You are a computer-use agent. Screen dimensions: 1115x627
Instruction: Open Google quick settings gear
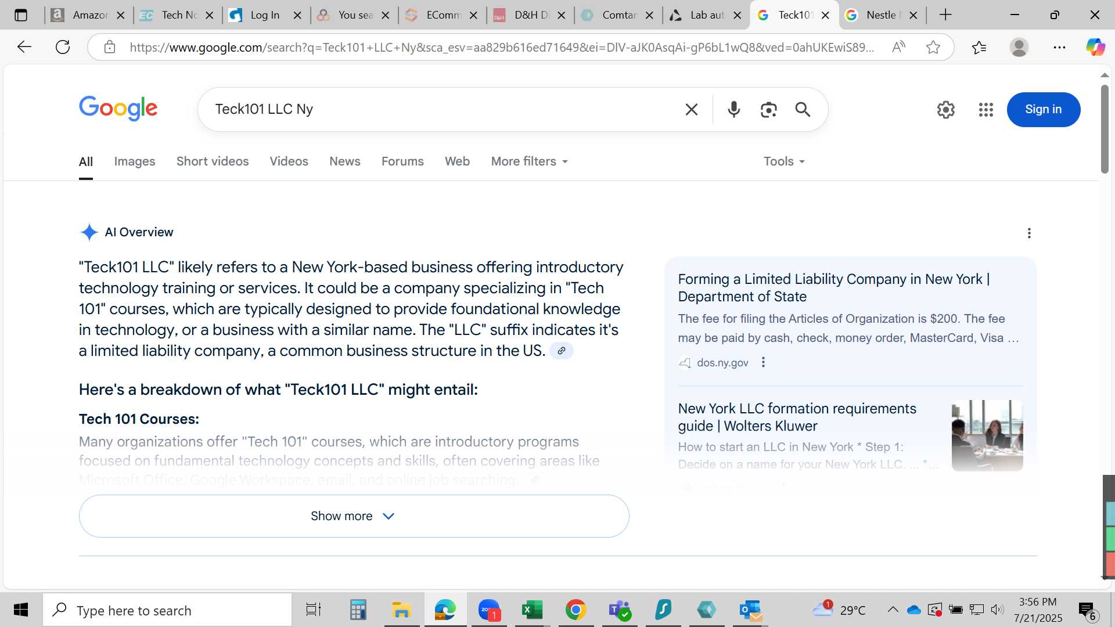point(946,109)
